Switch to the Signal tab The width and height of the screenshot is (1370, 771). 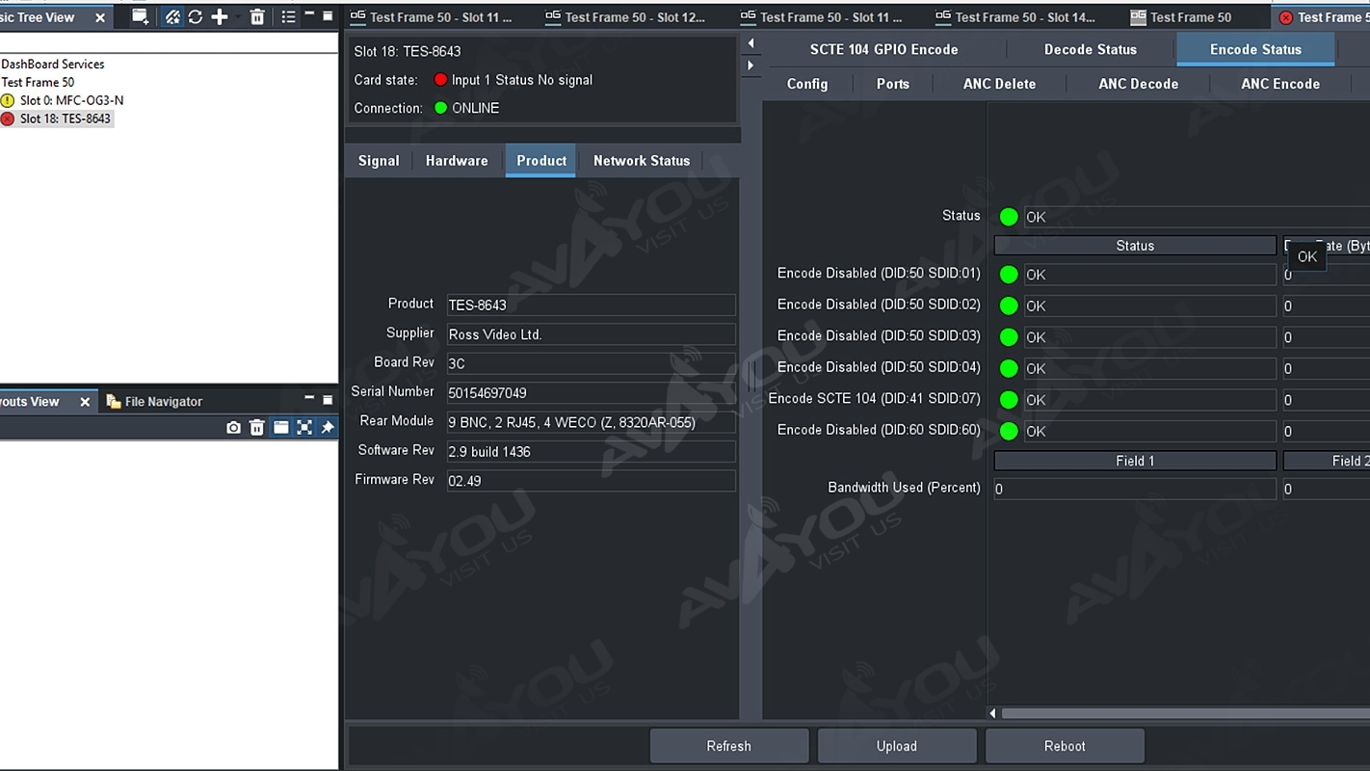tap(379, 161)
